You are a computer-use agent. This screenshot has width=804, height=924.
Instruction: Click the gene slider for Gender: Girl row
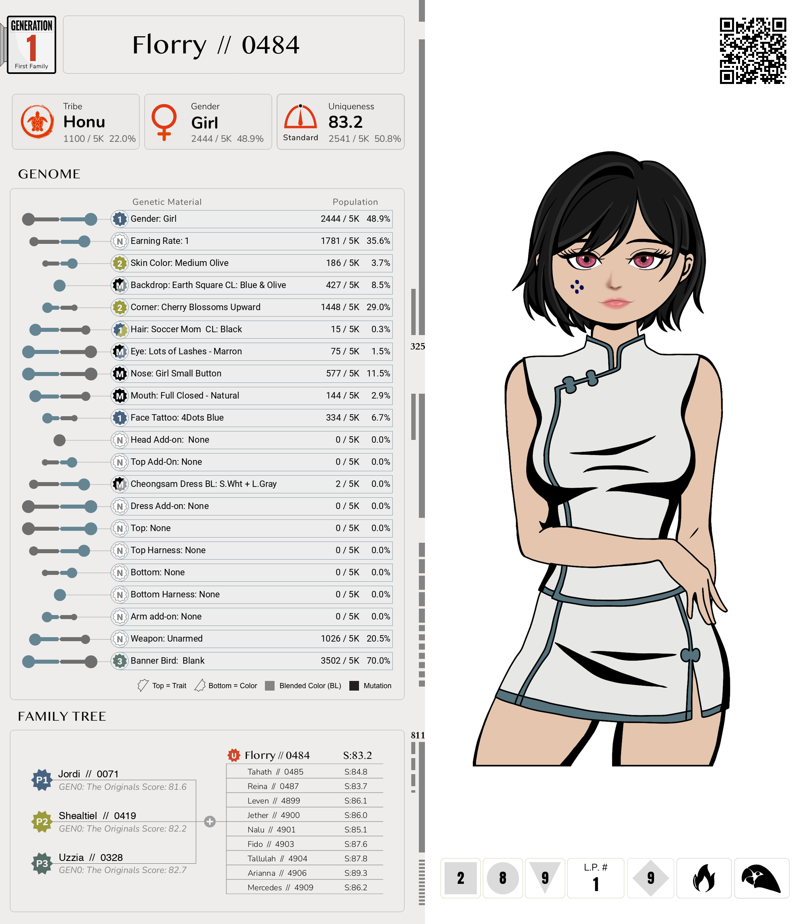click(59, 219)
